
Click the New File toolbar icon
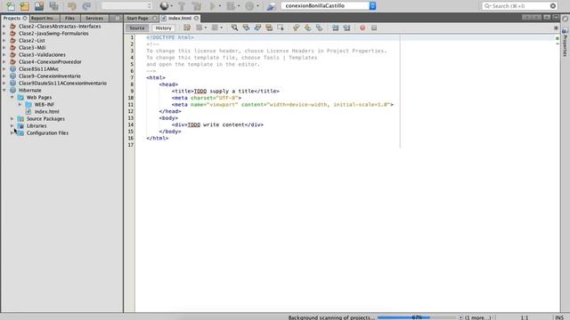coord(11,6)
